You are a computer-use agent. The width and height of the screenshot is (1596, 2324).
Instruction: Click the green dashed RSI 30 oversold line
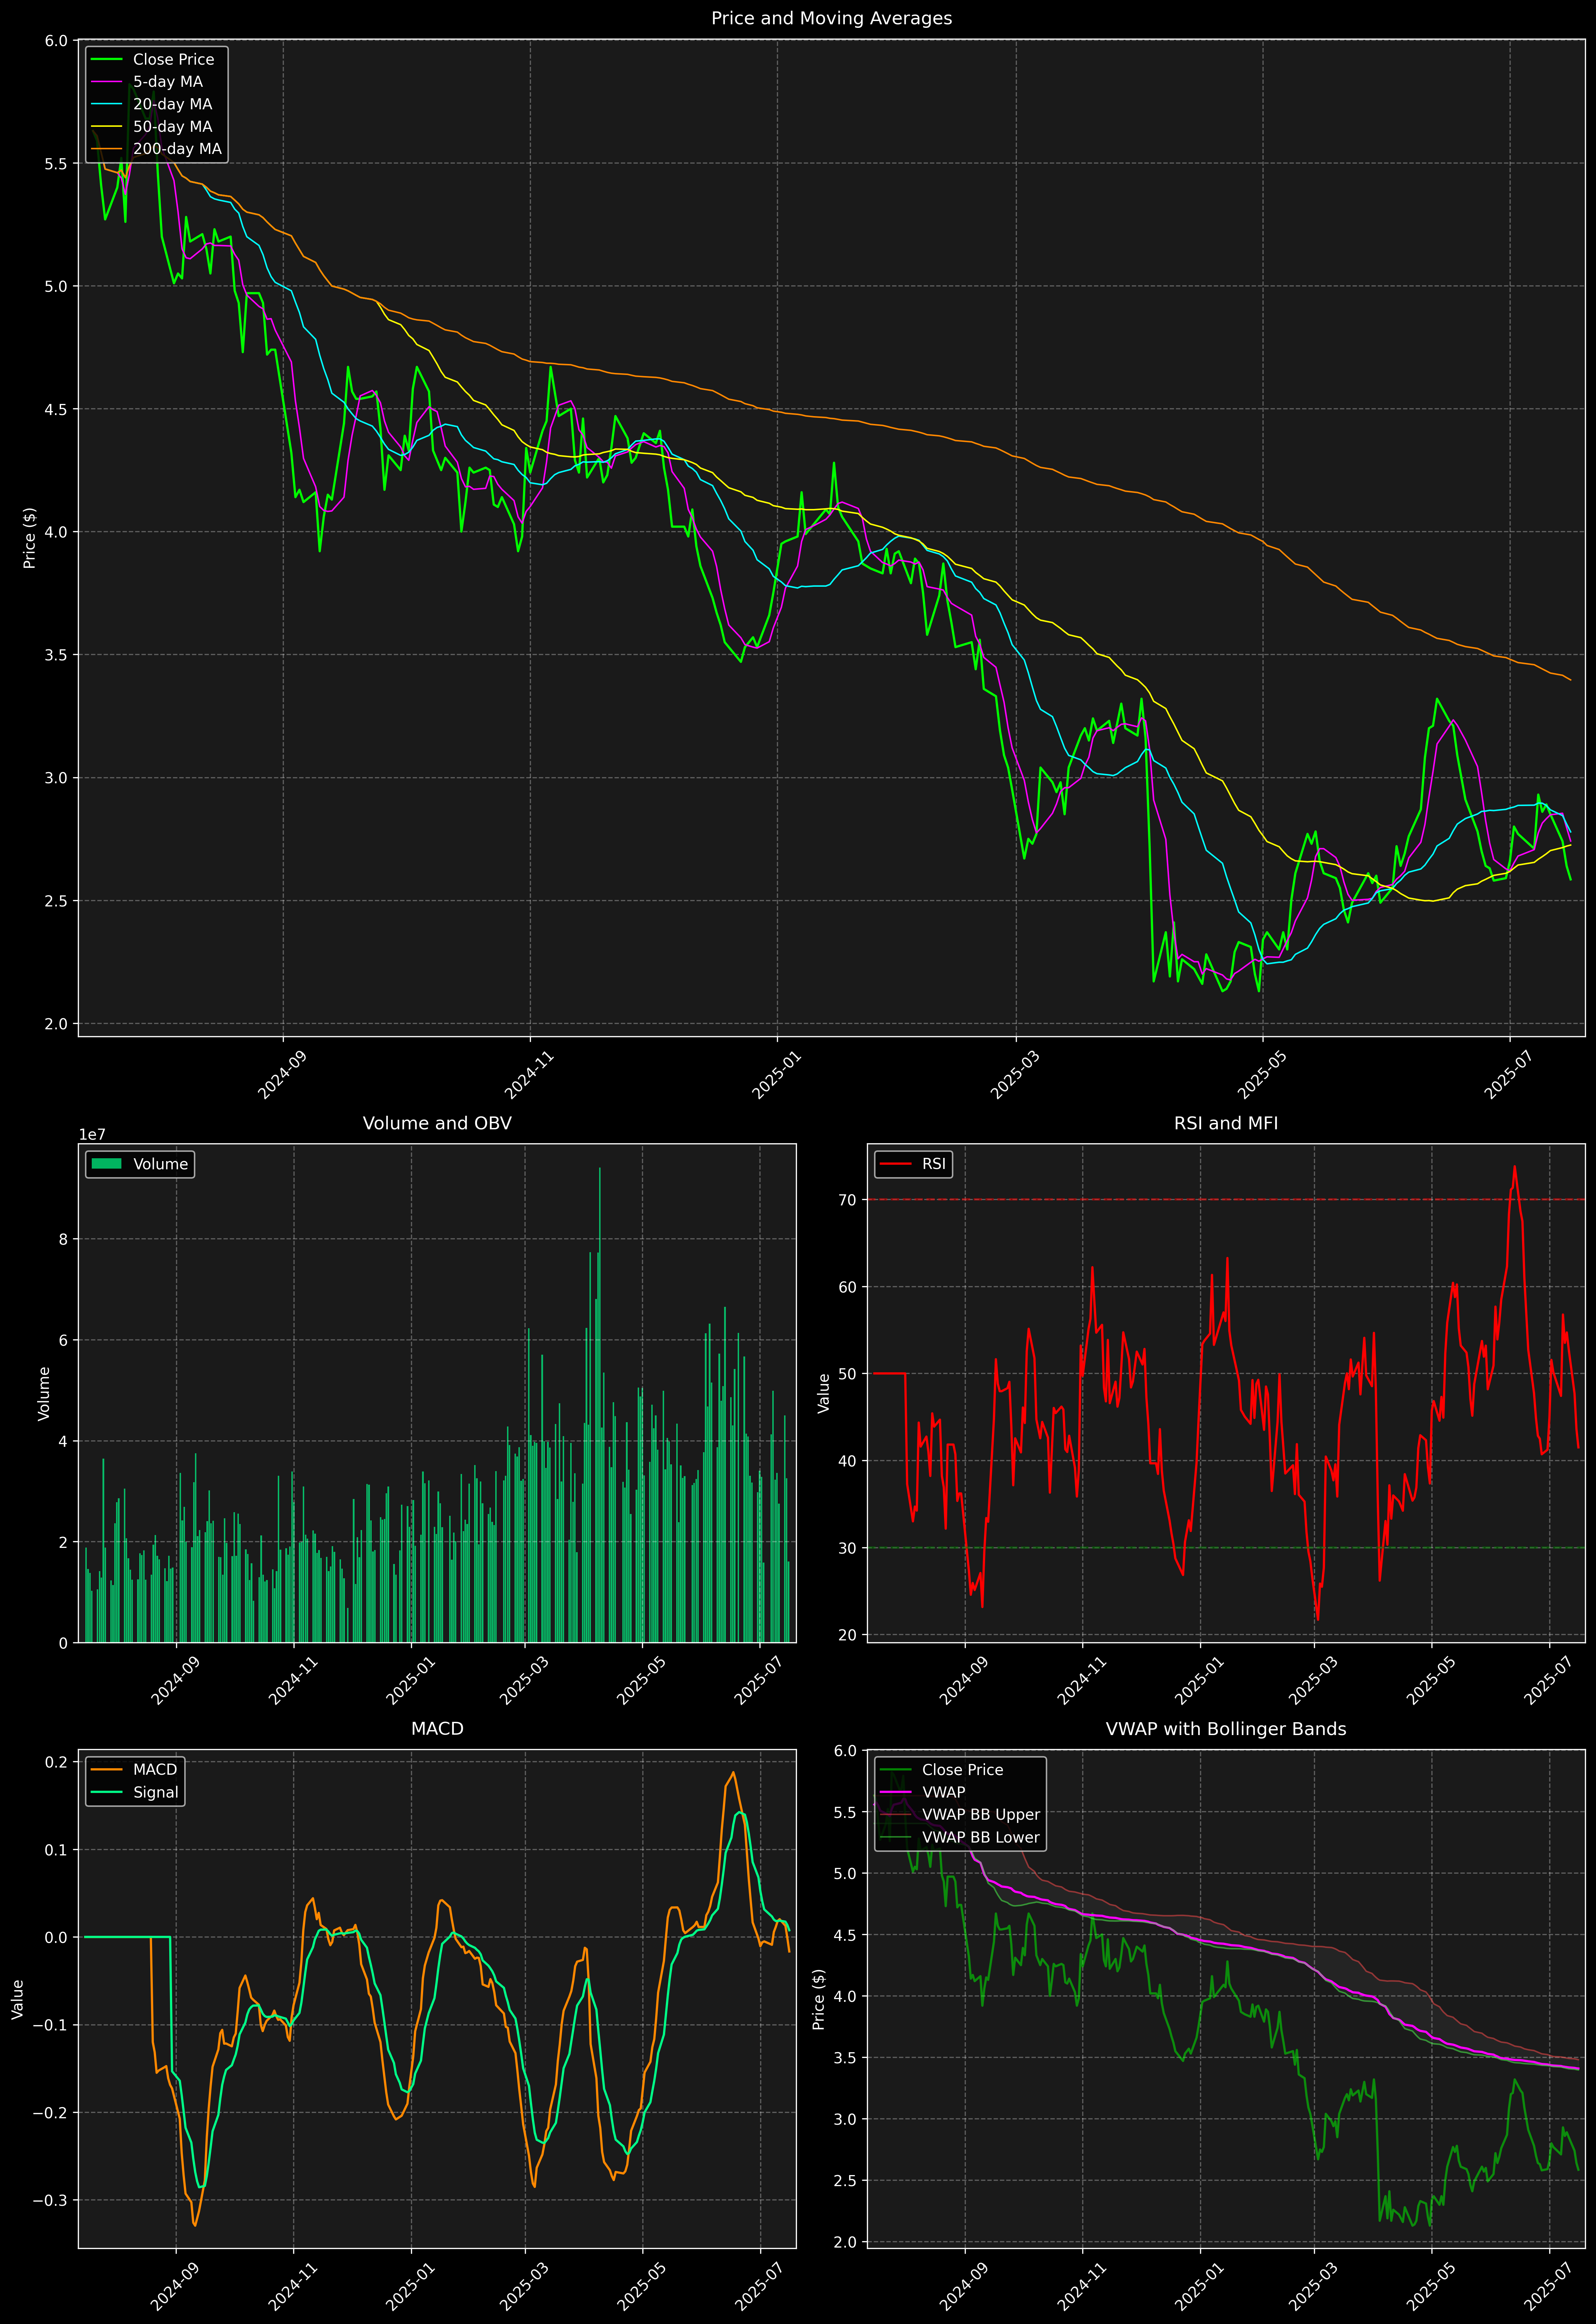coord(1226,1548)
